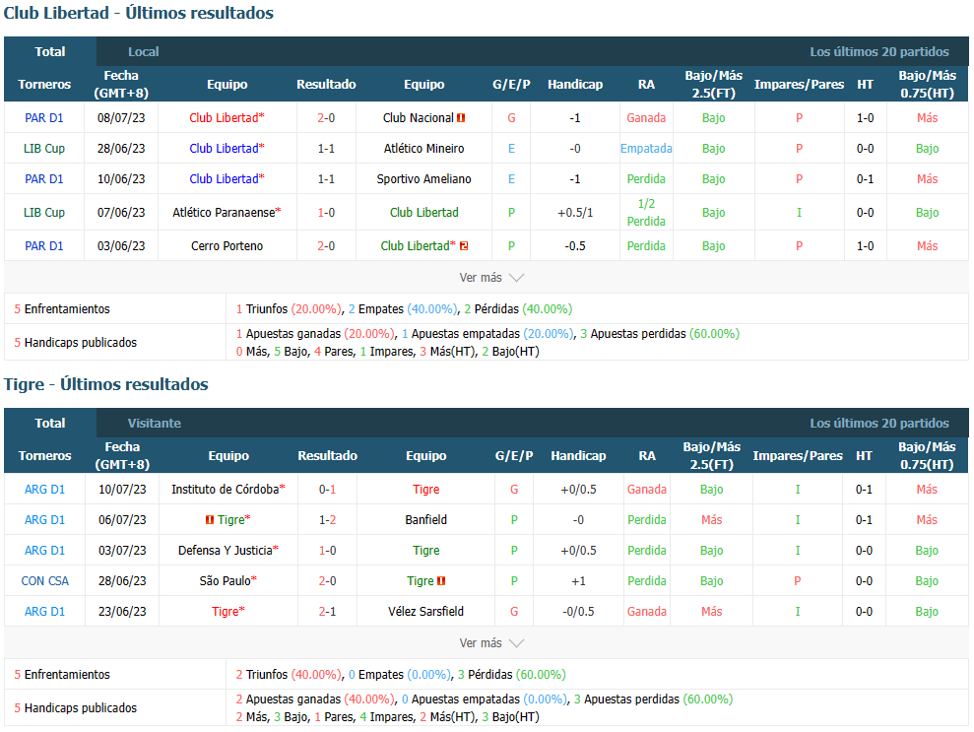Click 2-0 result in Club Nacional row
This screenshot has width=974, height=732.
[326, 118]
